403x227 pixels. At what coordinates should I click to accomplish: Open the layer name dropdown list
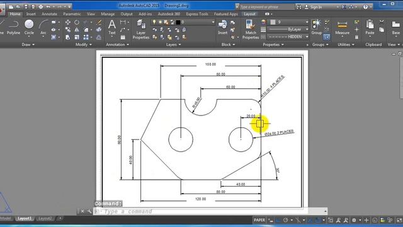point(213,23)
